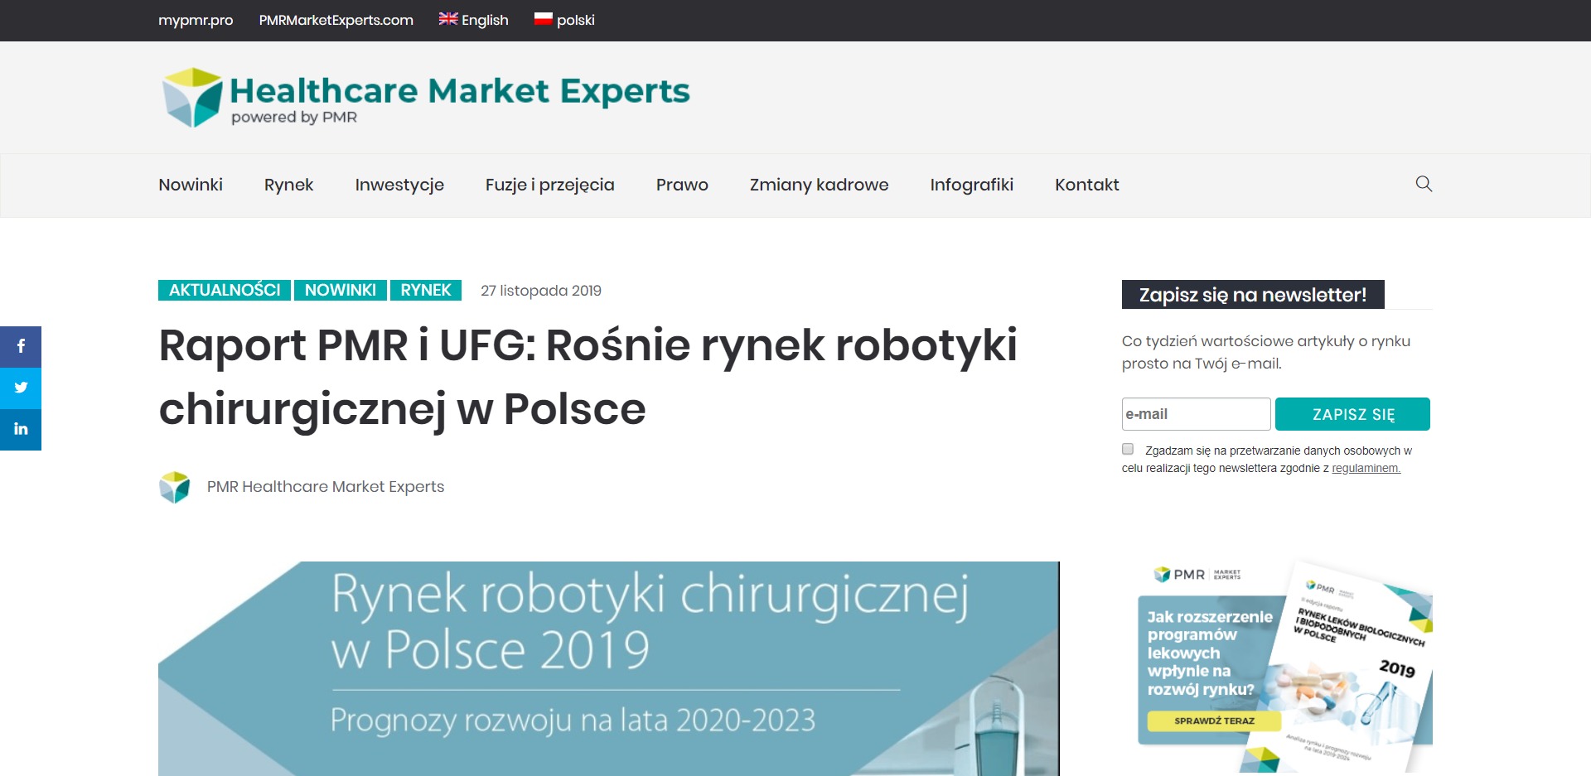Image resolution: width=1591 pixels, height=776 pixels.
Task: Click the ZAPISZ SIĘ newsletter button
Action: (1352, 414)
